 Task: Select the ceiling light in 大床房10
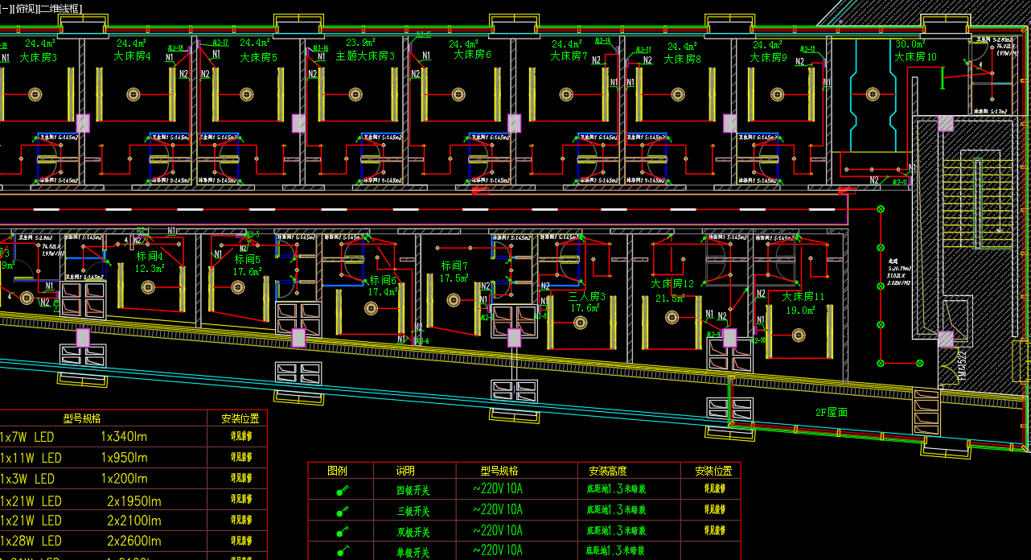[873, 94]
